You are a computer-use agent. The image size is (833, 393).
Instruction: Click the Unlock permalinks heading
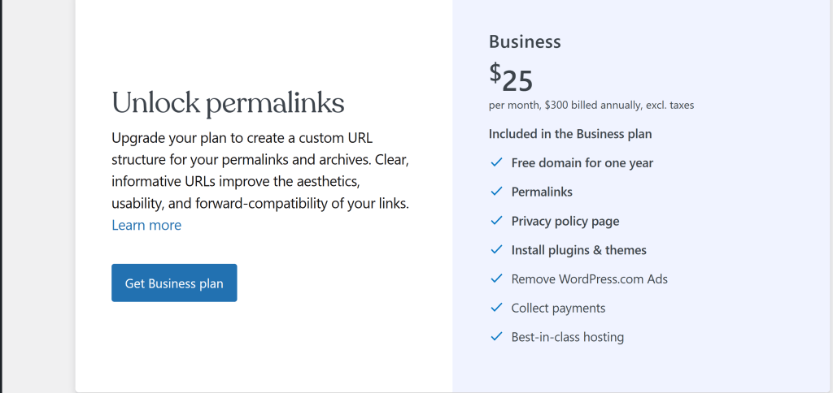coord(228,103)
